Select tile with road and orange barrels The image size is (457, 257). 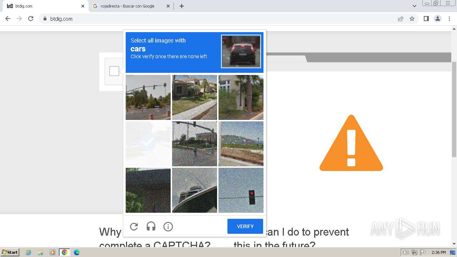pos(148,97)
